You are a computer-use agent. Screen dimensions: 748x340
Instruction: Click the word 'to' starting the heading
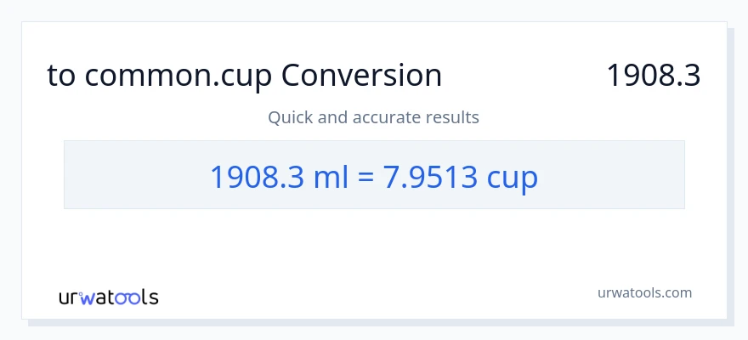[x=61, y=76]
